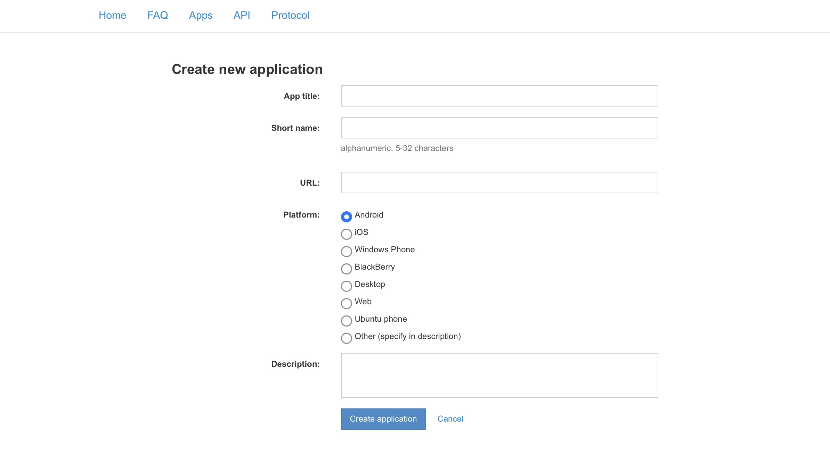Open the Home navigation link
Viewport: 830px width, 457px height.
(x=112, y=15)
